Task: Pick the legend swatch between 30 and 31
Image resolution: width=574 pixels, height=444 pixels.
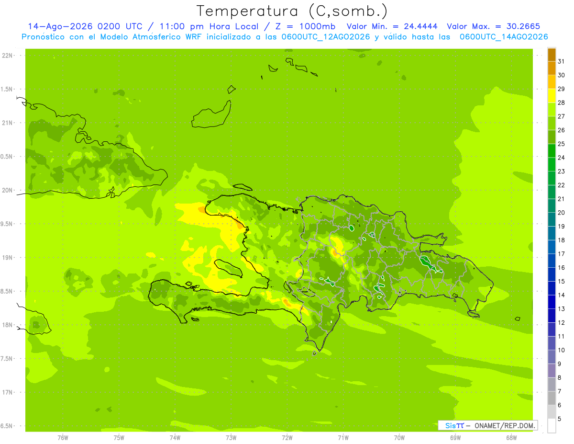Action: pos(552,68)
